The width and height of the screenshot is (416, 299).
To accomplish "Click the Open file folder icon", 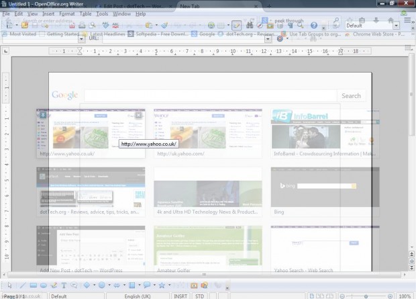I will click(25, 26).
